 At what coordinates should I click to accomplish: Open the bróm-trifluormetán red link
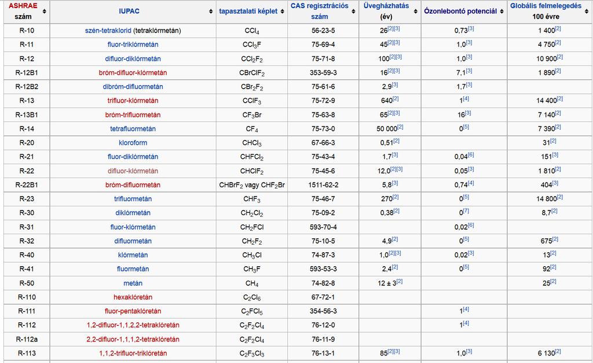coord(133,115)
